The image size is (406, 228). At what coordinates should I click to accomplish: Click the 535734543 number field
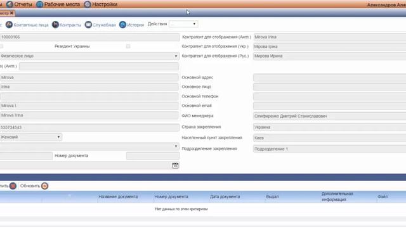tap(89, 127)
